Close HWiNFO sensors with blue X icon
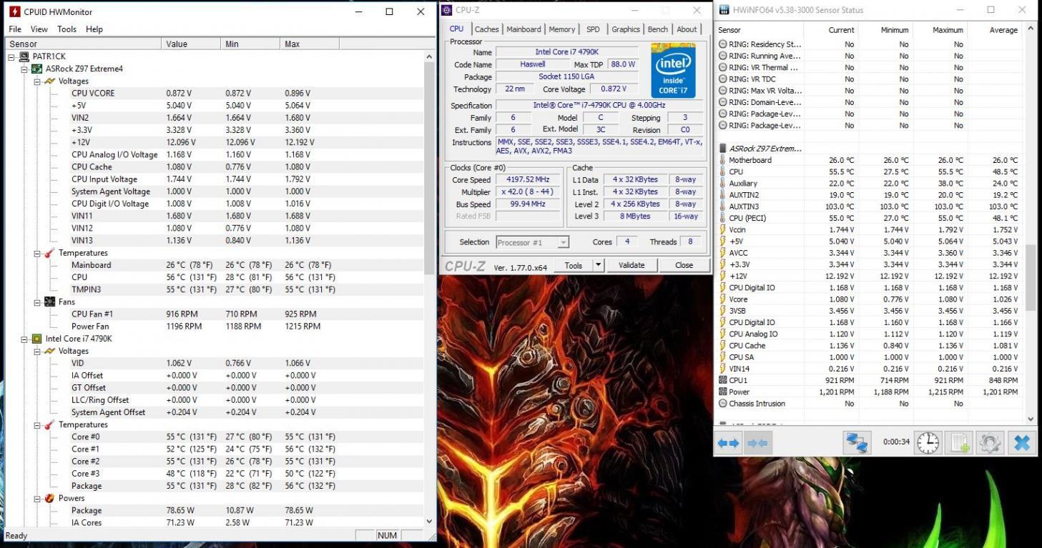 1021,442
